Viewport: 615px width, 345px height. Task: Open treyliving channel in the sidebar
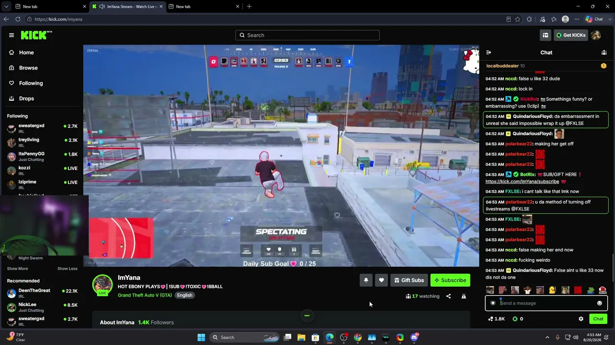point(42,142)
